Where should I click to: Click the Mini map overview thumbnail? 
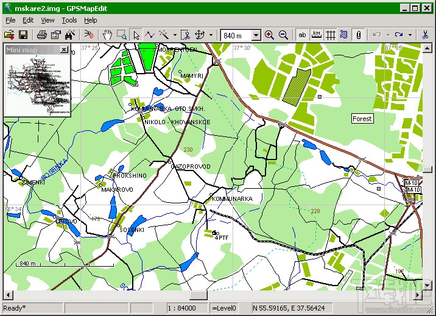[38, 85]
